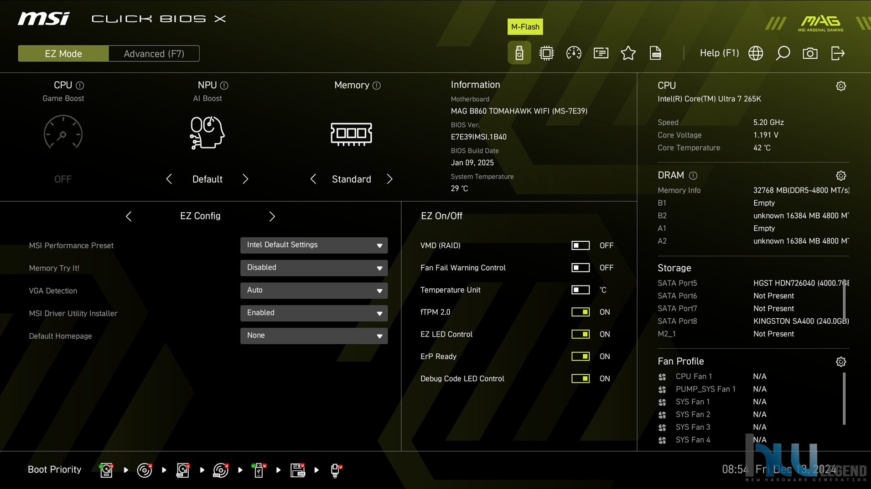
Task: Select the USB flash key boot device
Action: (259, 470)
